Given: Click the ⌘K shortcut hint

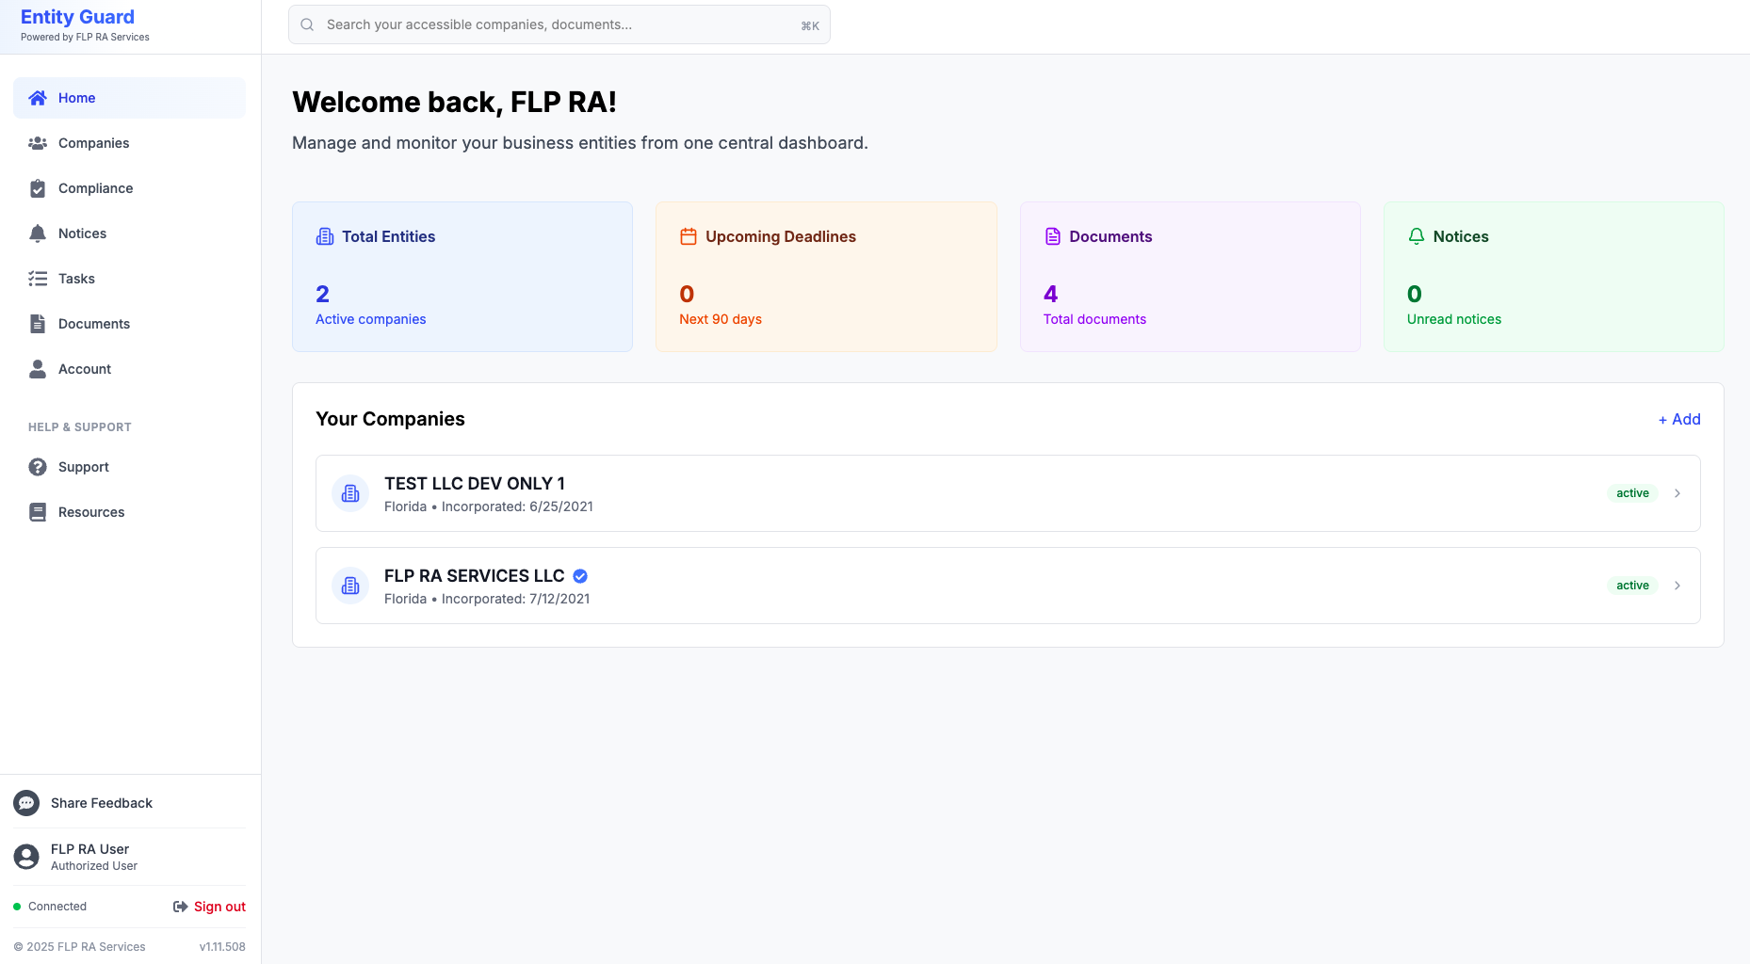Looking at the screenshot, I should click(810, 25).
